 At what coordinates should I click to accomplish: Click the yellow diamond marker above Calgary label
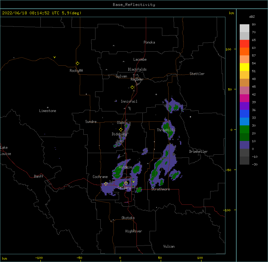(126, 183)
